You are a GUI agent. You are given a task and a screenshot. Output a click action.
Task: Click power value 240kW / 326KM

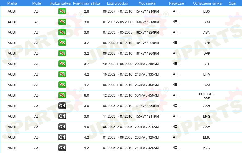pos(147,148)
